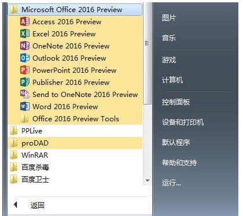Expand the PPLive folder
Screen dimensions: 243x216
75,131
